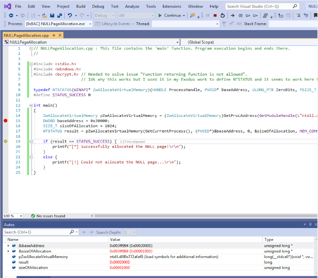Click the Save All icon

pos(59,15)
